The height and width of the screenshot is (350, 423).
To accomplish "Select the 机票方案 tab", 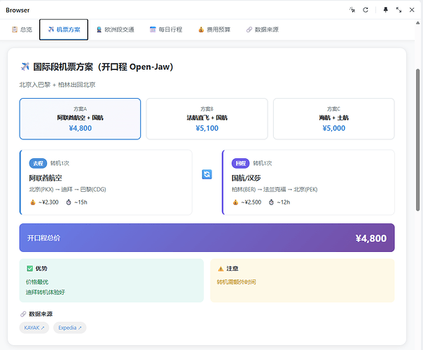I will pos(64,29).
